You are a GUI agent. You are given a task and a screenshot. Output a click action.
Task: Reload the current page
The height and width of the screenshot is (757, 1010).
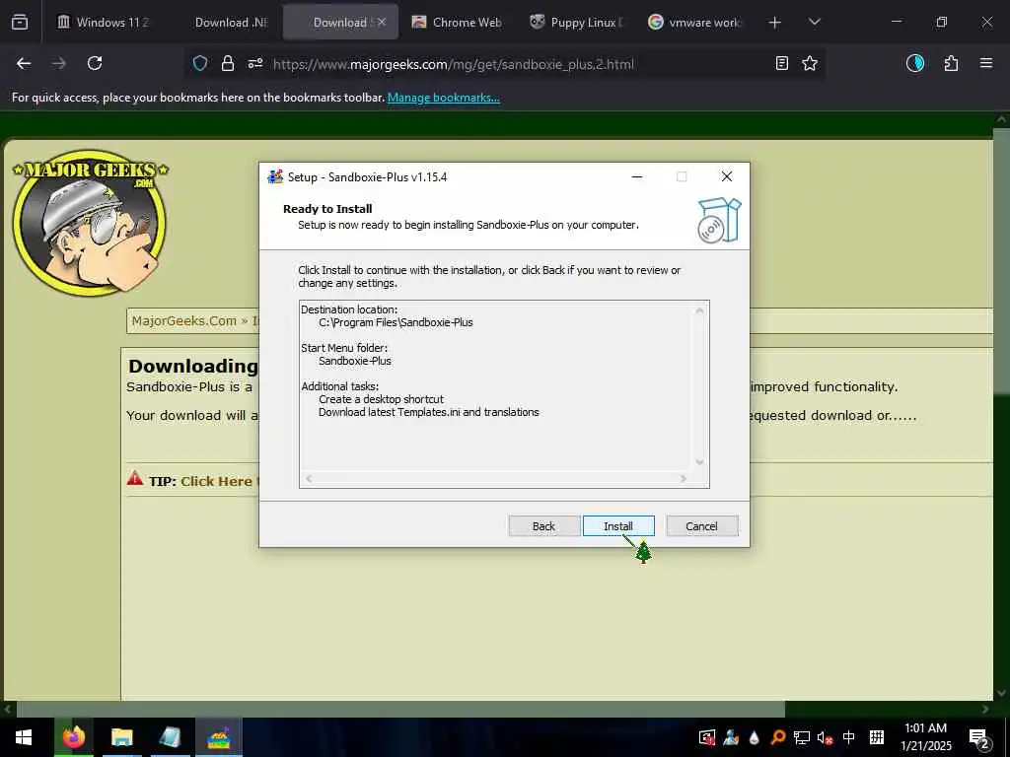[x=95, y=63]
